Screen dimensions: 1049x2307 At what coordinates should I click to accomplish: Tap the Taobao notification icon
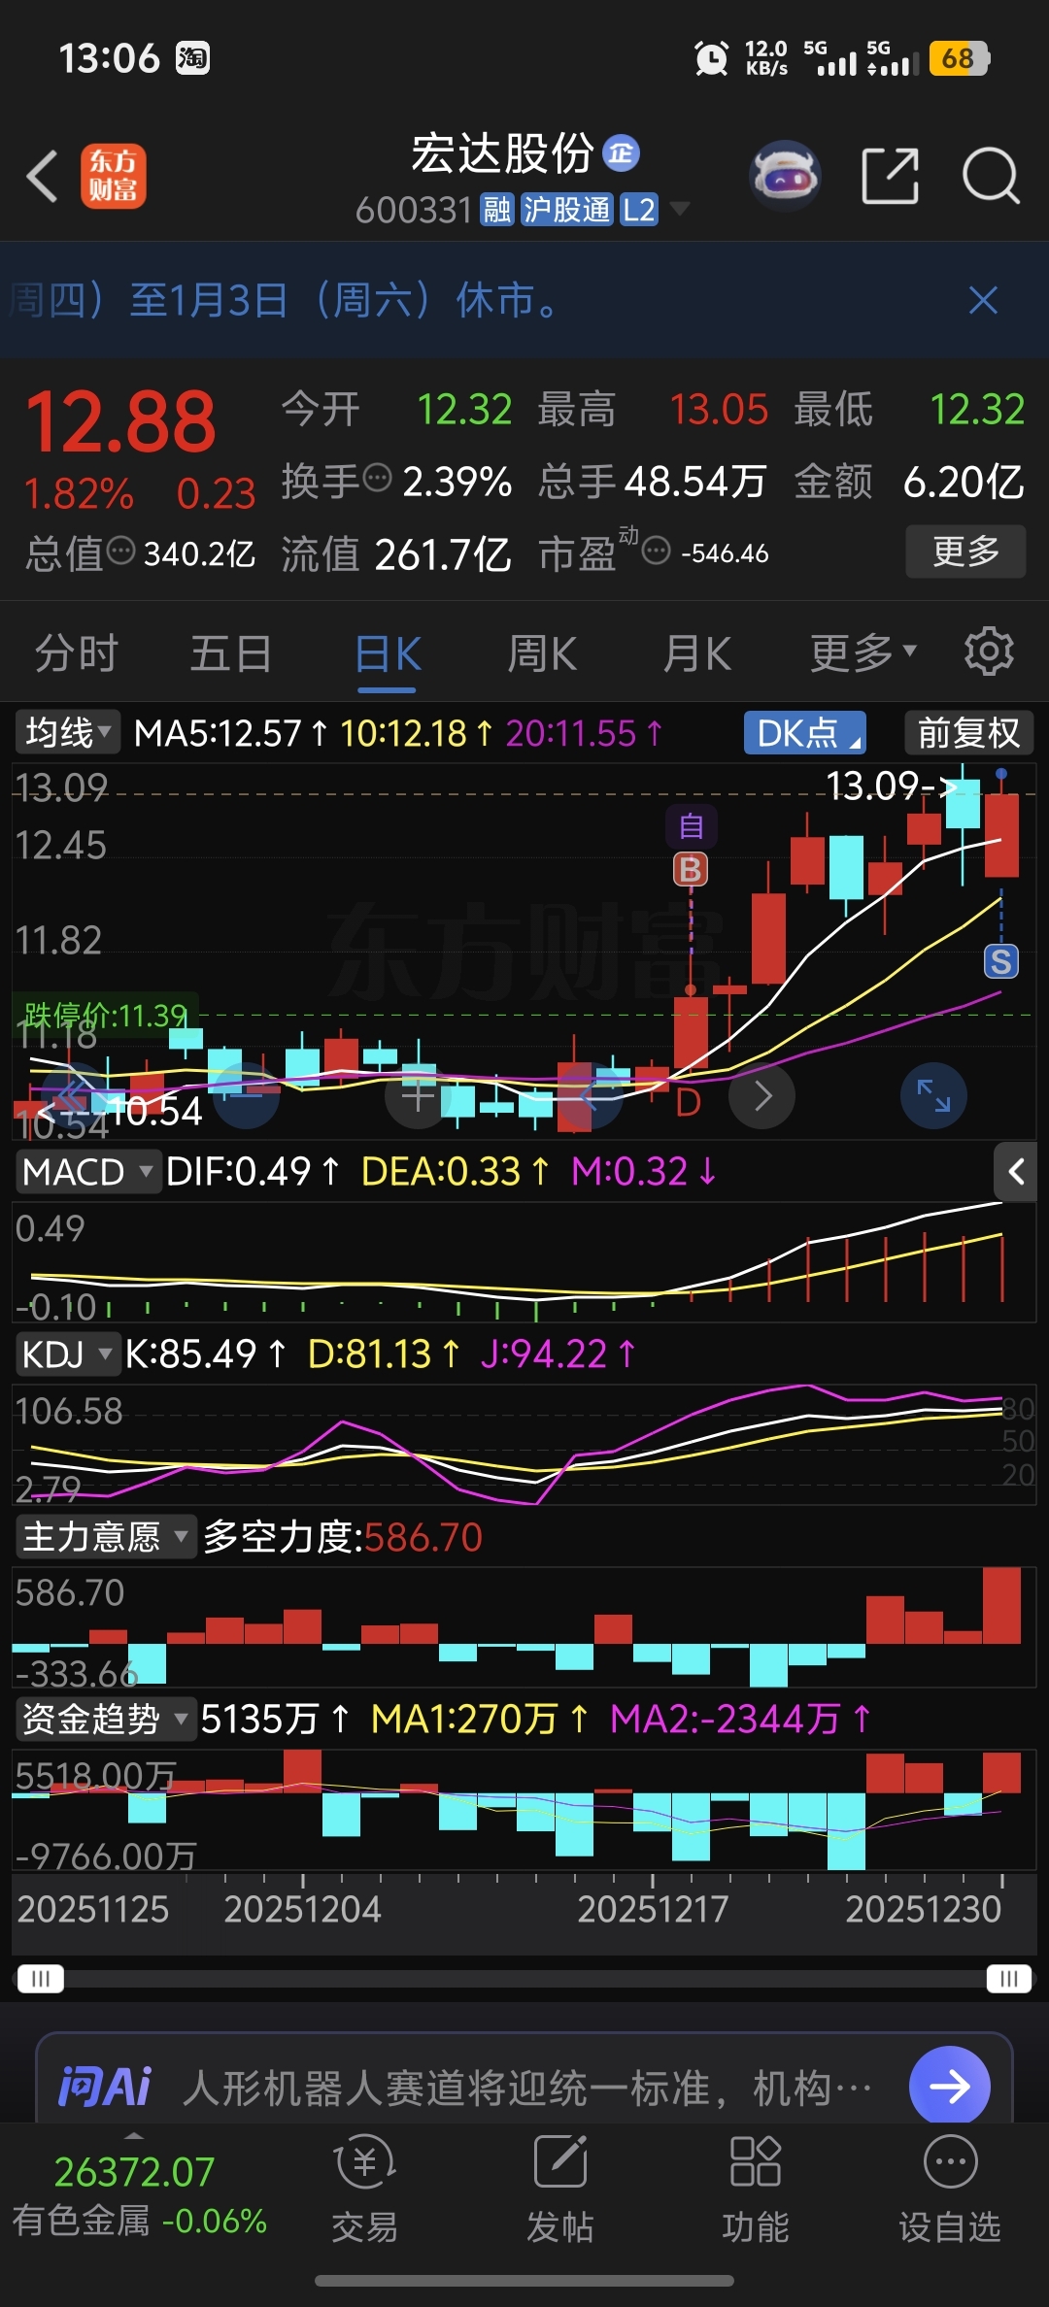(192, 58)
